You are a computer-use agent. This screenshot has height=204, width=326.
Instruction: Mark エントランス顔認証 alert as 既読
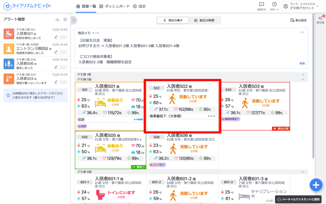click(x=63, y=52)
